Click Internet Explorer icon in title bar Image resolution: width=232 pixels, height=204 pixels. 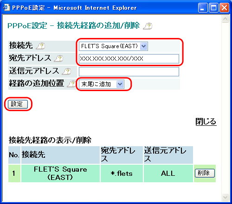point(6,7)
